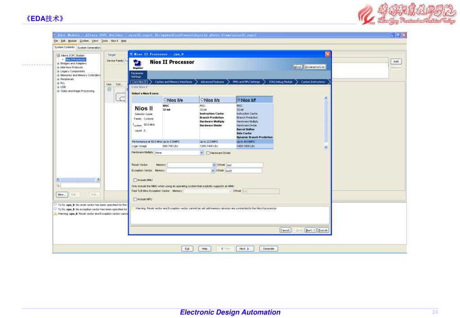Select the Nios II/e core radio button
Screen dimensions: 460x318
[165, 100]
